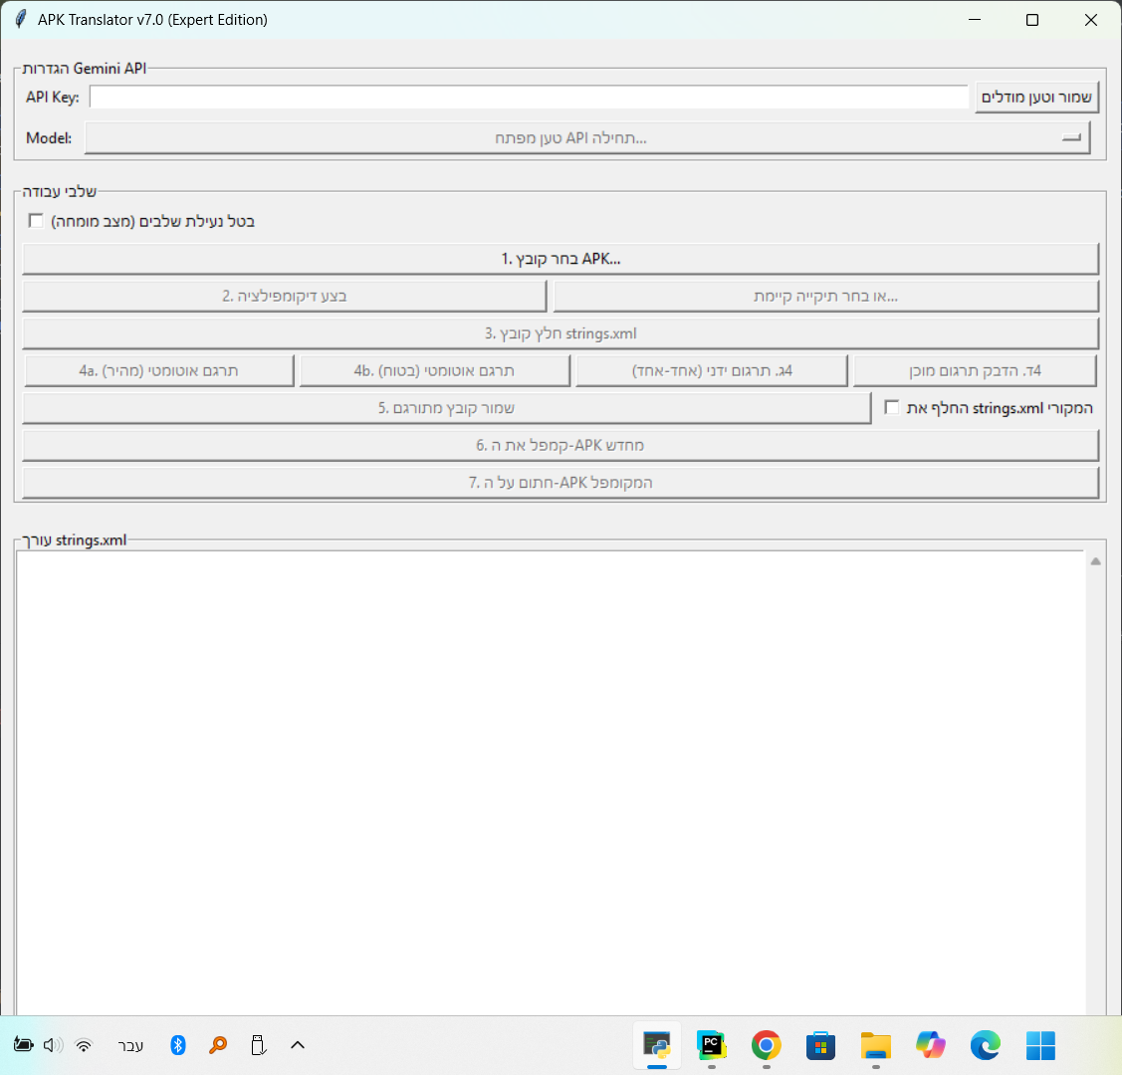This screenshot has width=1122, height=1075.
Task: Click step 3 'חלץ קובץ strings.xml' button
Action: tap(561, 333)
